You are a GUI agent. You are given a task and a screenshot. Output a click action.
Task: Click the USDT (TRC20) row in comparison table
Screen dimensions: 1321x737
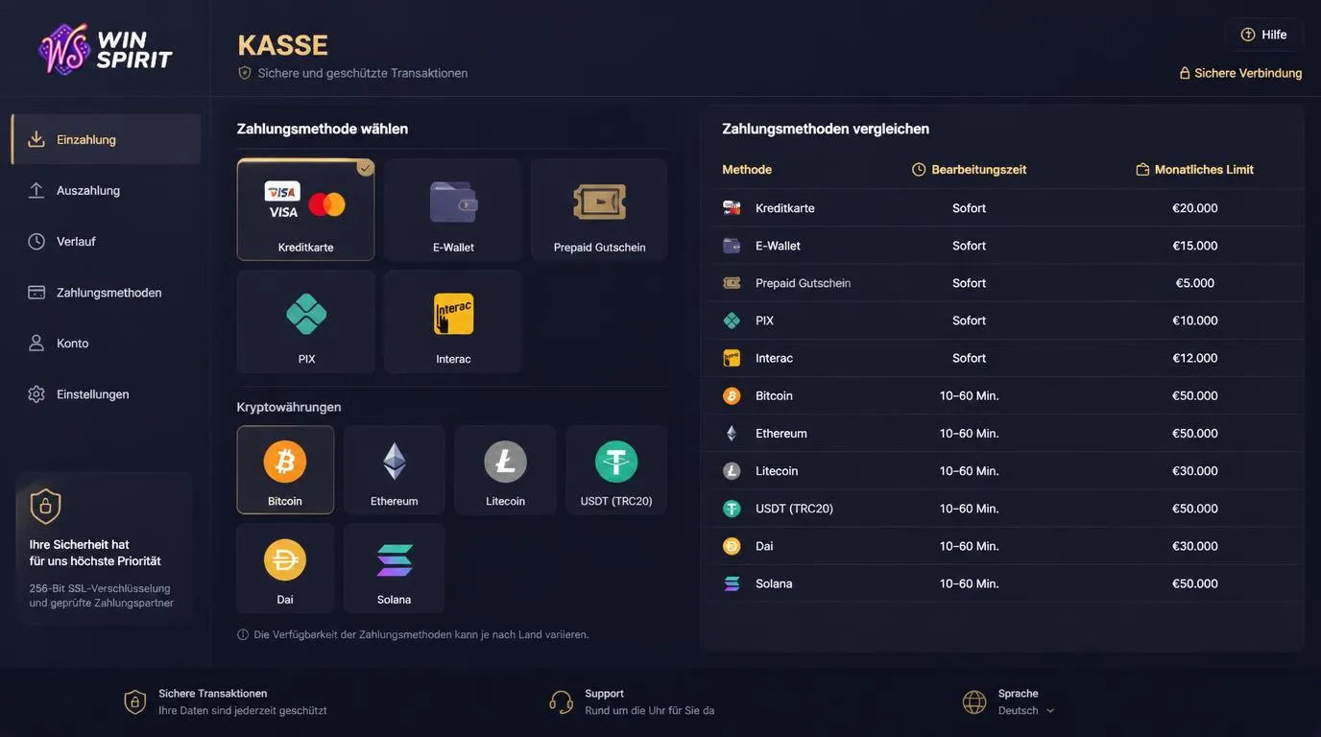pyautogui.click(x=1003, y=509)
